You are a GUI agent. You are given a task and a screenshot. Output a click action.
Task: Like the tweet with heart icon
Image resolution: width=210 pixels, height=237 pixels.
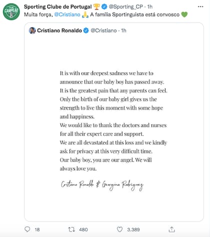pos(119,229)
